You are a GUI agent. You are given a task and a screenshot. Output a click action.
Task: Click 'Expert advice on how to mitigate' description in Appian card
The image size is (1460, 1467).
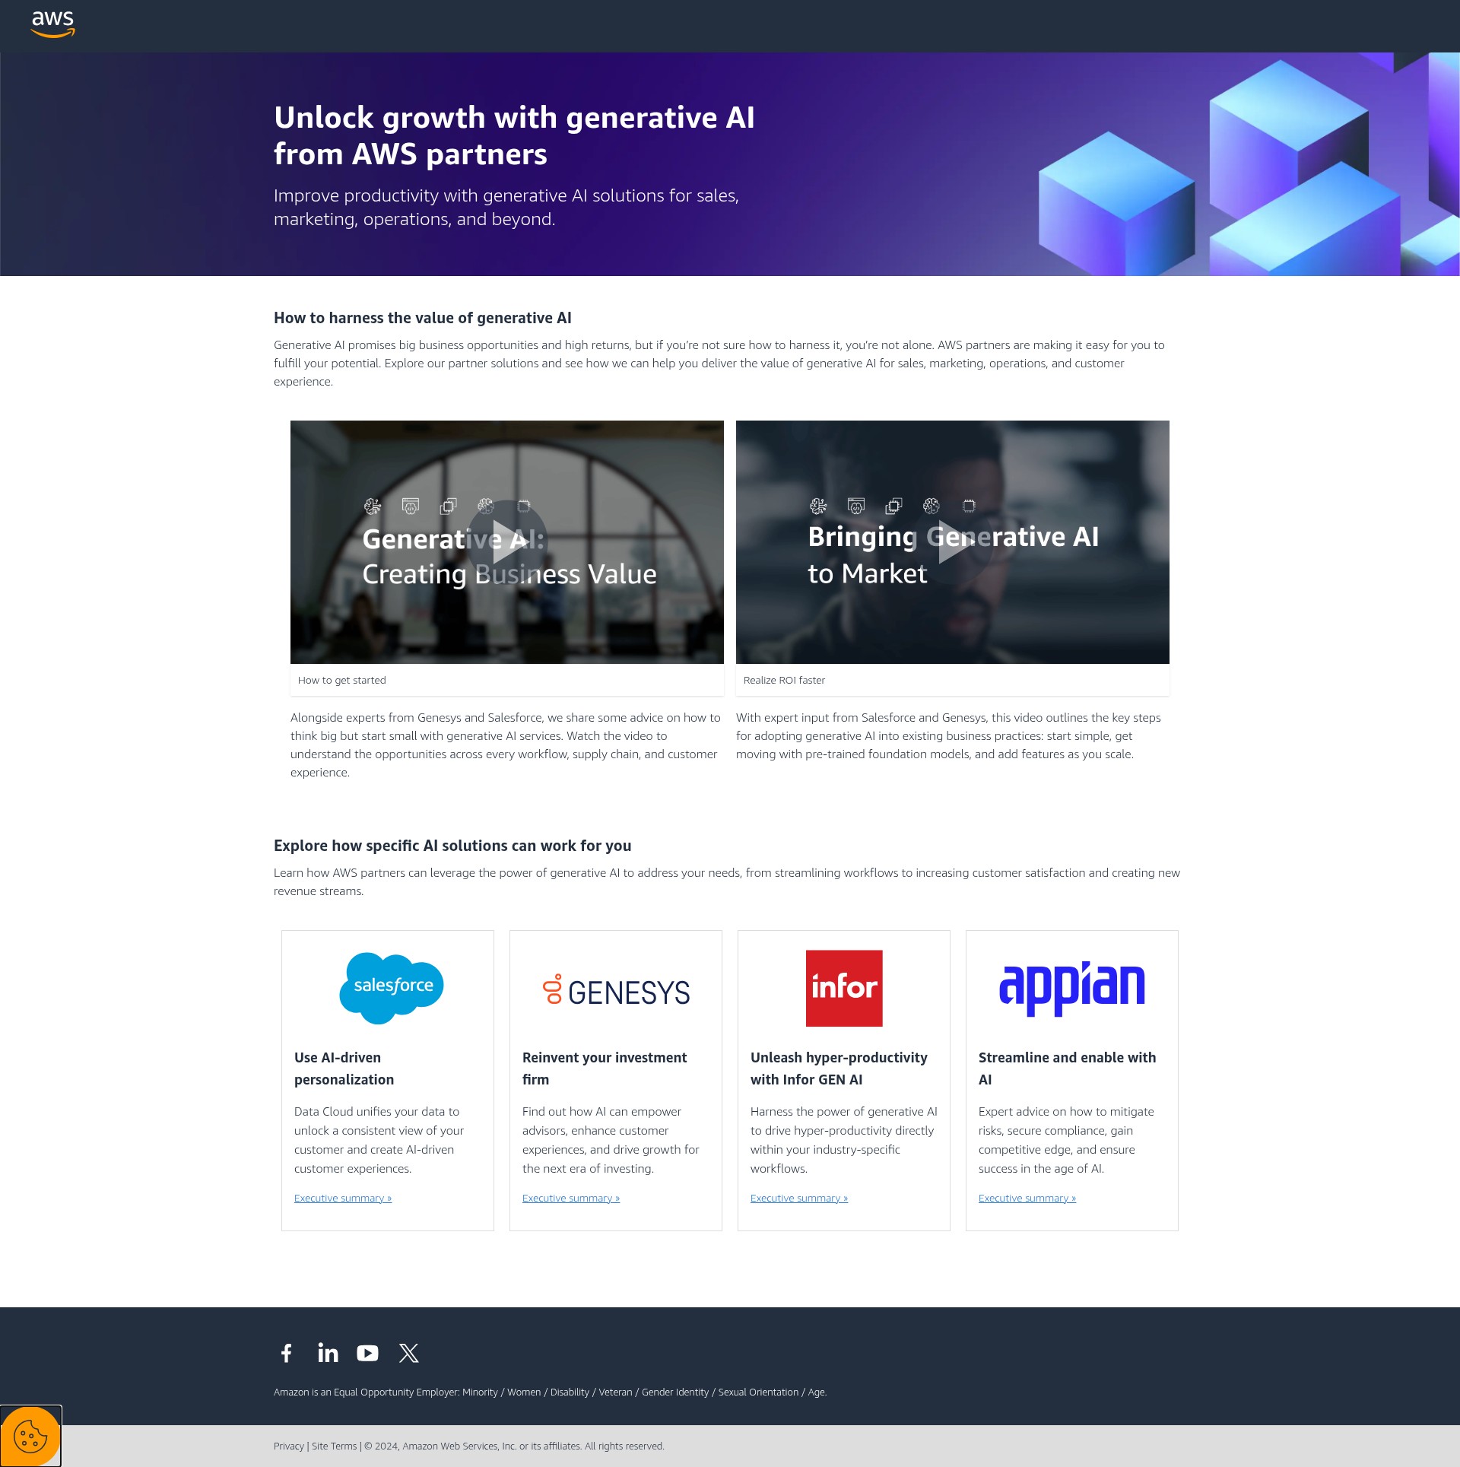(x=1066, y=1140)
